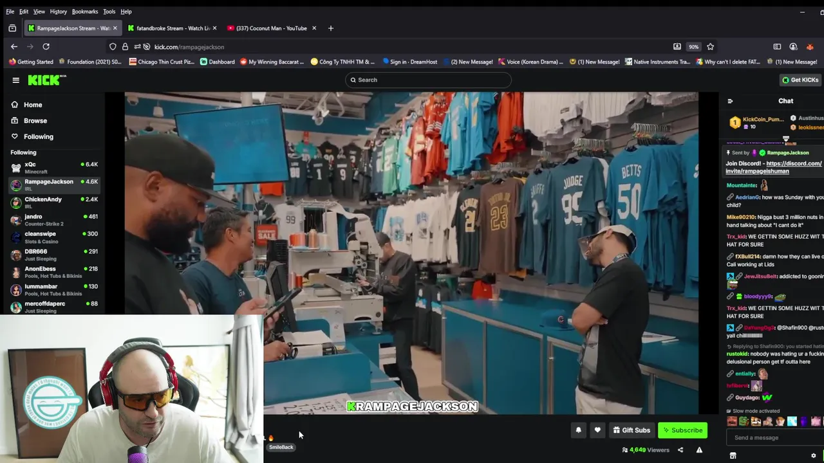Screen dimensions: 824x463
Task: Open the Discord invite link in chat
Action: coord(774,167)
